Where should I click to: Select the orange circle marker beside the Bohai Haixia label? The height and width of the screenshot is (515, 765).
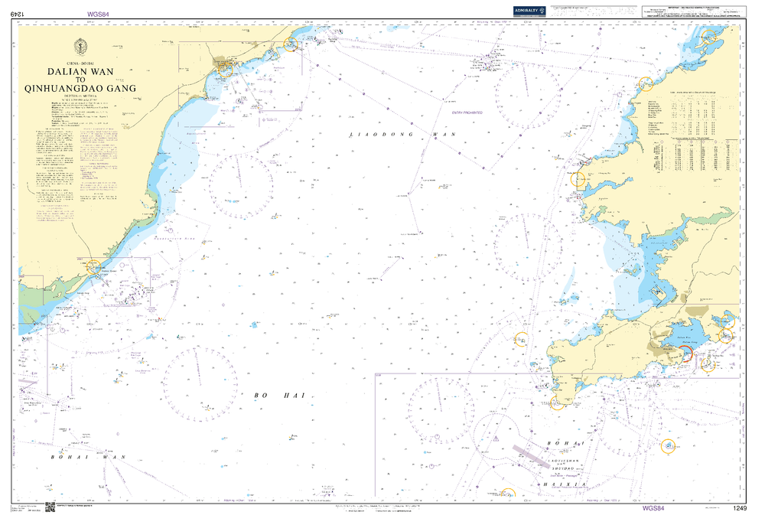coord(668,445)
